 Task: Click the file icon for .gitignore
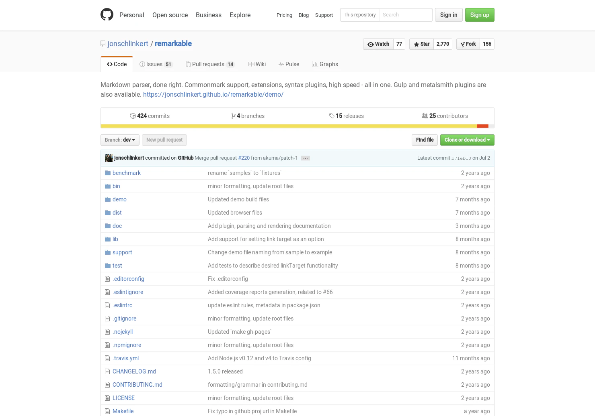(x=107, y=319)
